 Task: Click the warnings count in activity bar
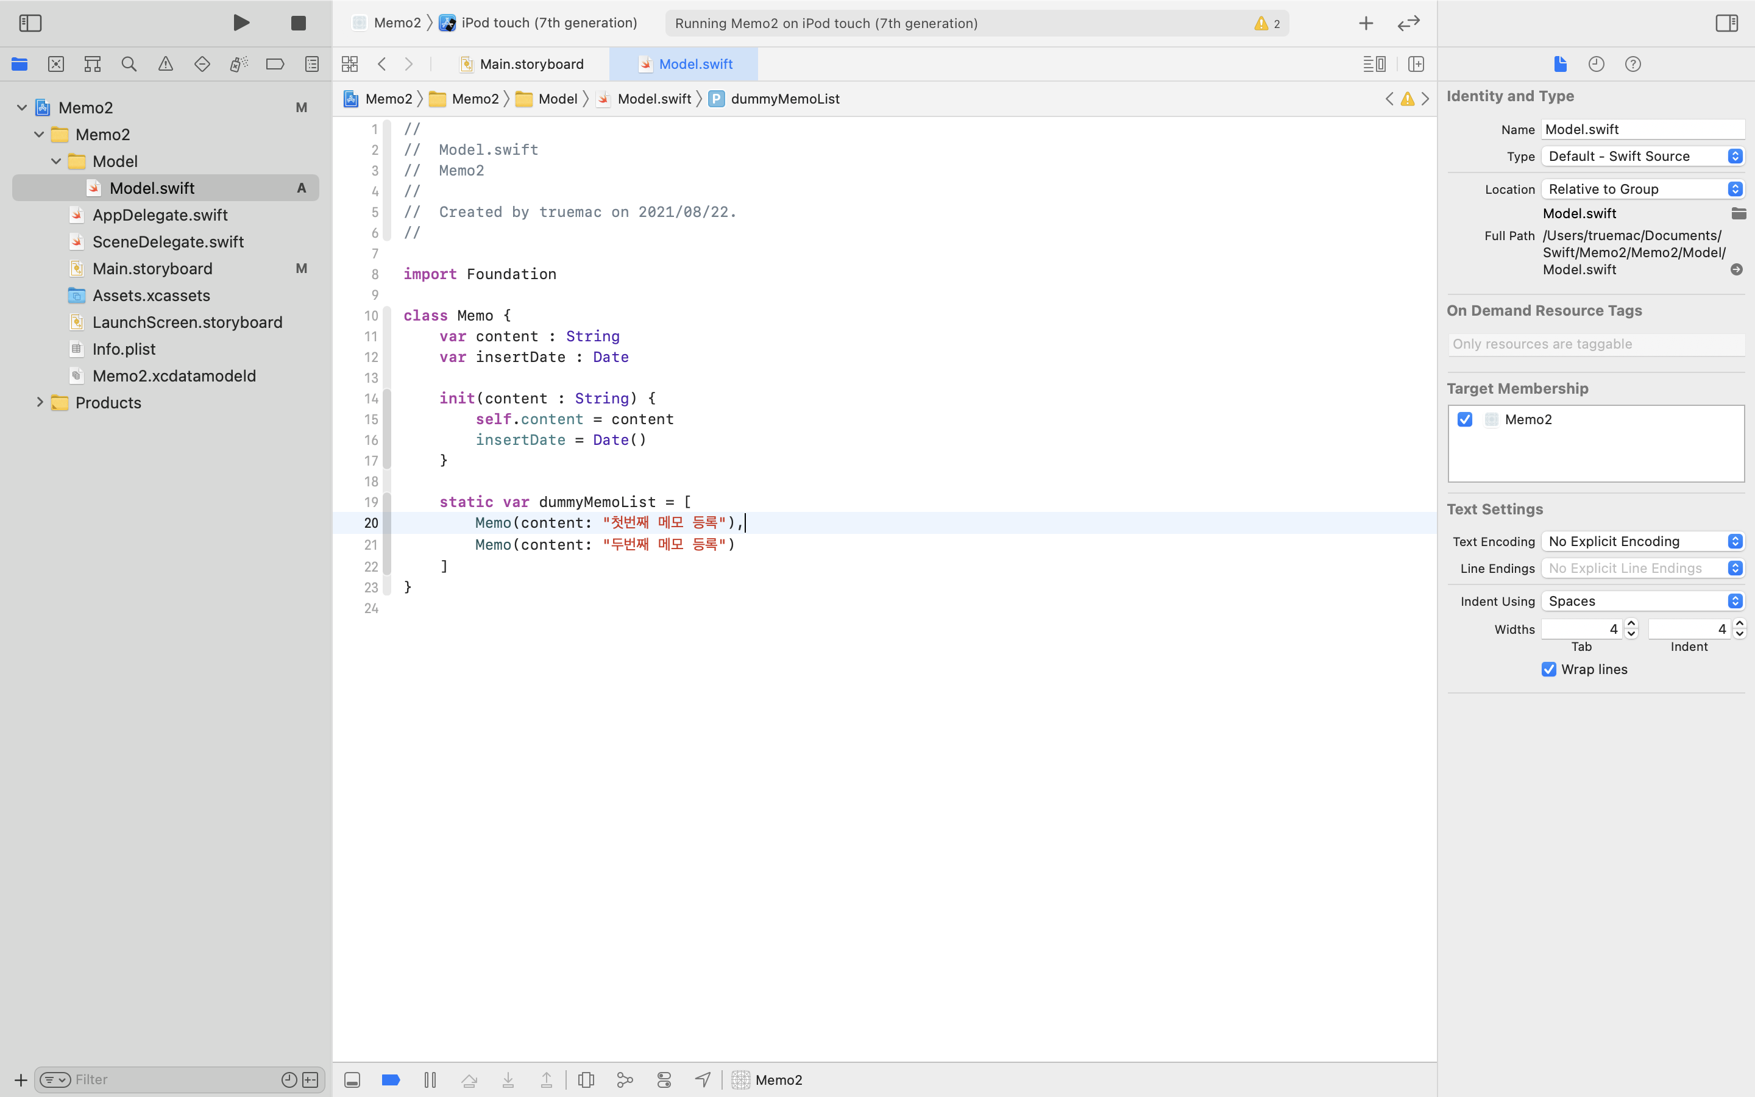1267,23
